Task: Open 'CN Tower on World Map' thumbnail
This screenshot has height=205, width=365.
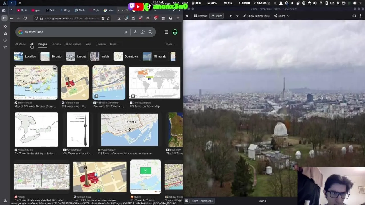Action: (x=155, y=83)
